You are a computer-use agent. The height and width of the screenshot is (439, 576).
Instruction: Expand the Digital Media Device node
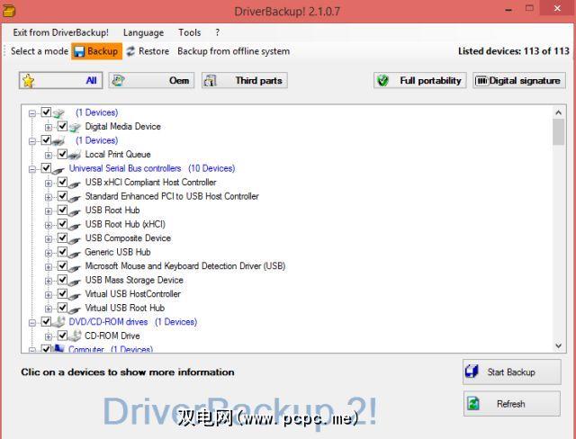[x=49, y=128]
